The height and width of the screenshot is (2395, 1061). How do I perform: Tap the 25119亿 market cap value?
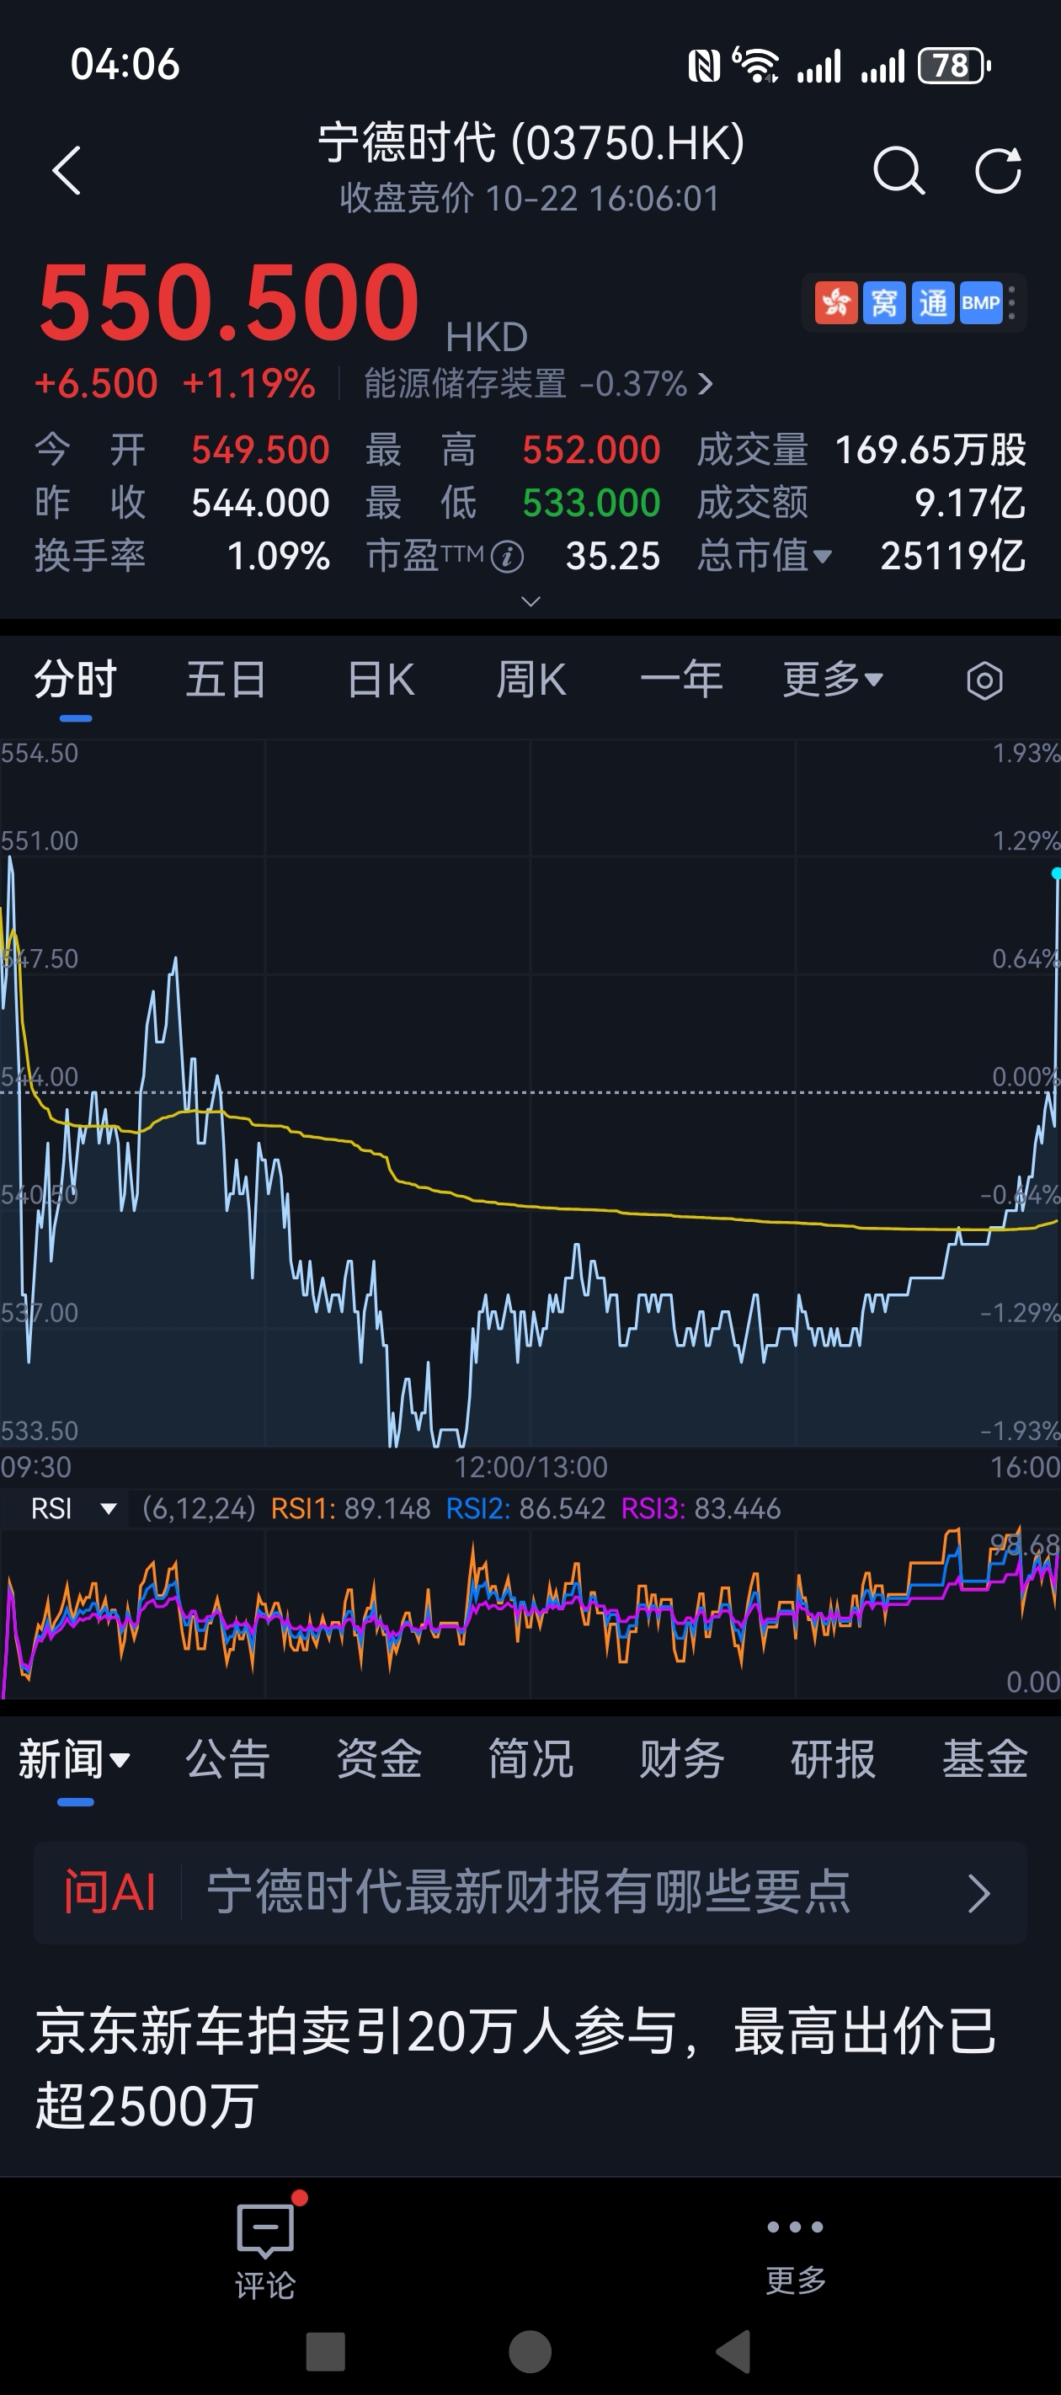(x=953, y=556)
